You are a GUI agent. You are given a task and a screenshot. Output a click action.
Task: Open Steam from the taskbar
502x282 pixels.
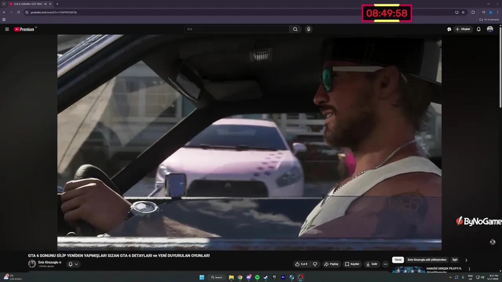tap(266, 277)
